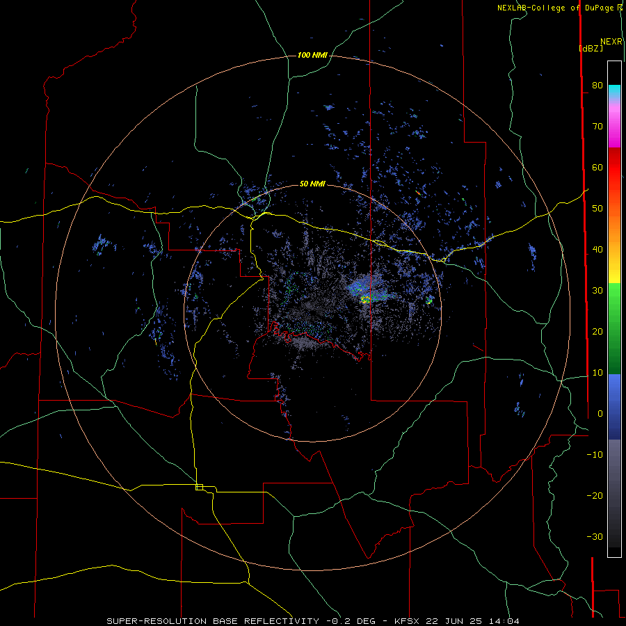Pick the magenta-pink segment of color bar
Image resolution: width=626 pixels, height=626 pixels.
[614, 126]
